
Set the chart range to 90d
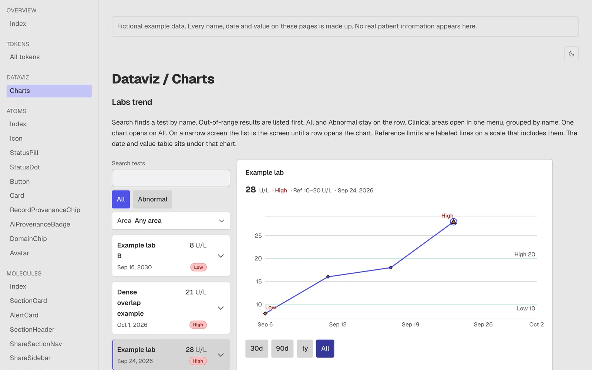[x=282, y=349]
